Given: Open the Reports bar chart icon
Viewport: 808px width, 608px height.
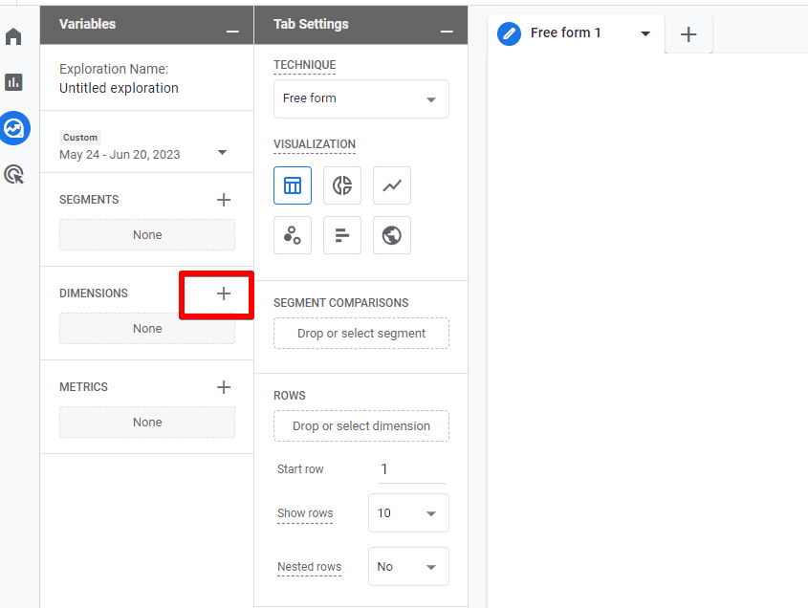Looking at the screenshot, I should pyautogui.click(x=13, y=82).
